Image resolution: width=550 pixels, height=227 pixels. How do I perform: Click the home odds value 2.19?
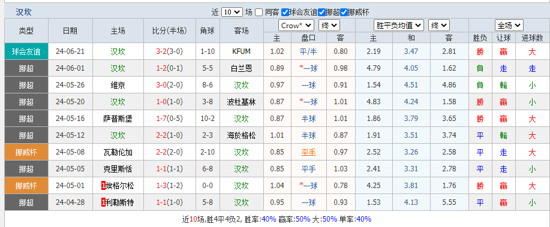[x=374, y=52]
